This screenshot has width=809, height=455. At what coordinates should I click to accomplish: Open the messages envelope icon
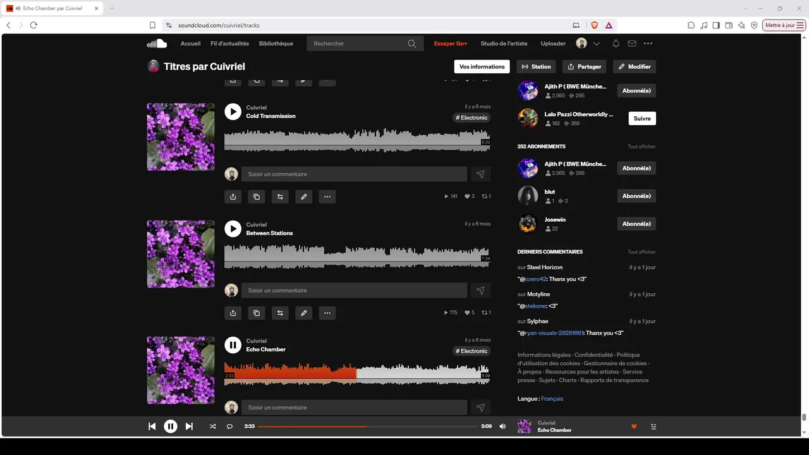pyautogui.click(x=631, y=44)
